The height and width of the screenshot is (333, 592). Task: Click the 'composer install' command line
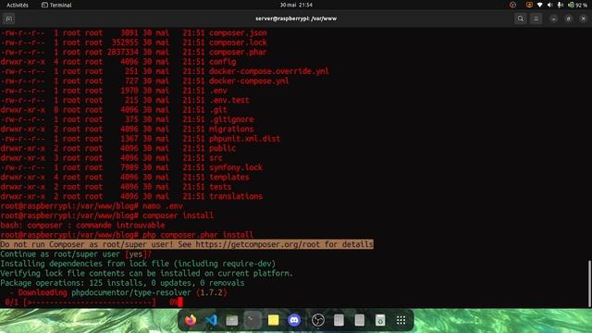[178, 216]
